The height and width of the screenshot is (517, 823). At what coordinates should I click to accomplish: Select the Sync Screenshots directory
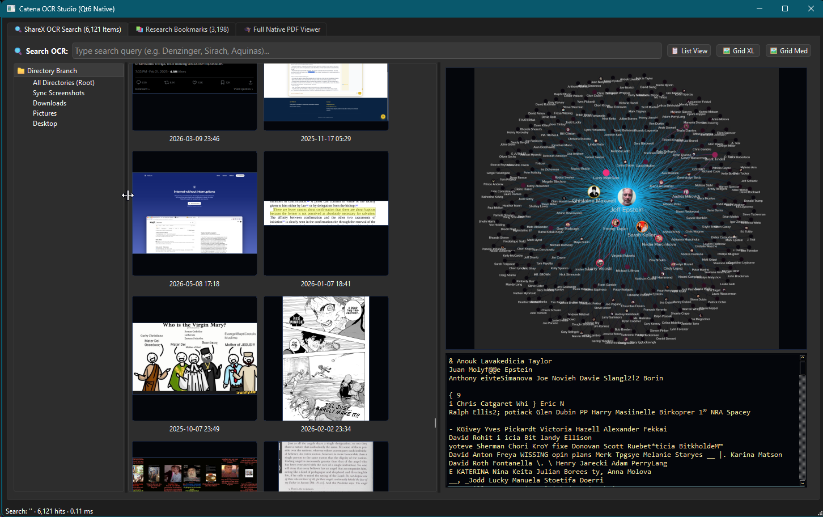tap(58, 93)
